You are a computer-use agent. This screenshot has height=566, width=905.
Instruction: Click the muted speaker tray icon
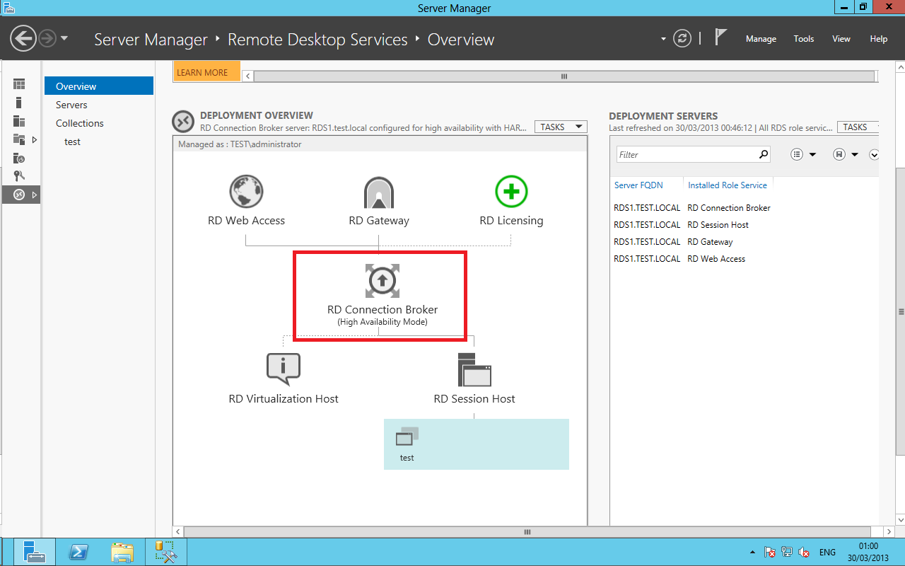804,552
